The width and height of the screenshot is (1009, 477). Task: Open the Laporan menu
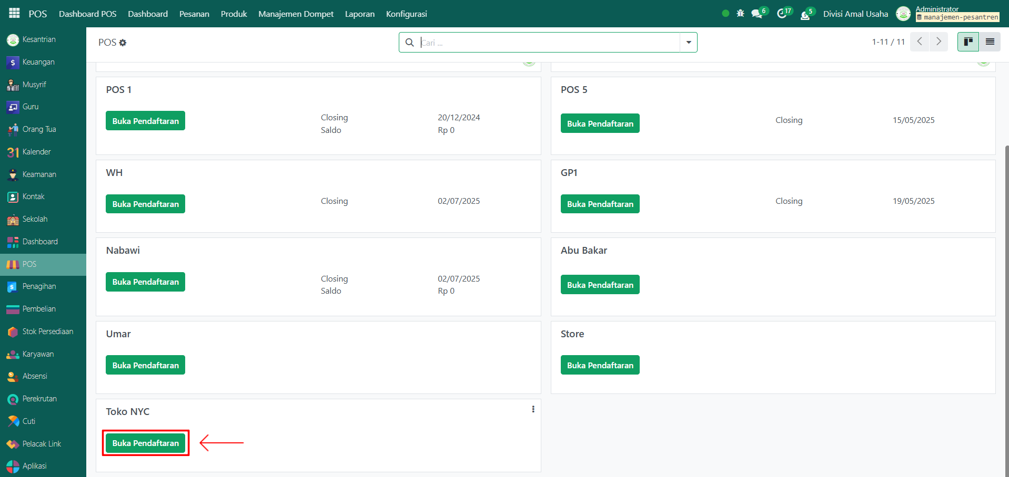(x=359, y=14)
